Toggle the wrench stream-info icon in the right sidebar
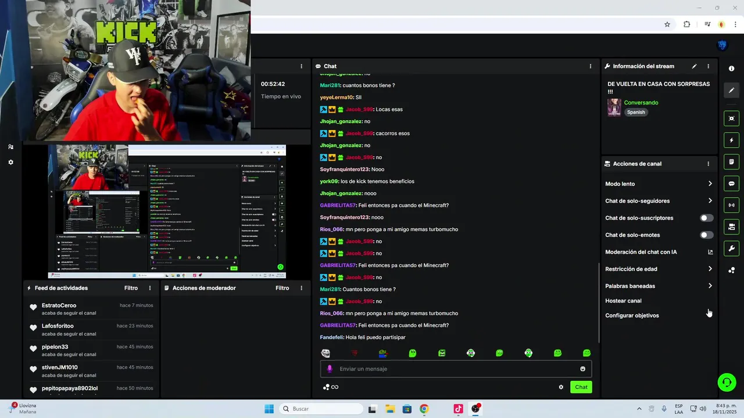 point(731,248)
